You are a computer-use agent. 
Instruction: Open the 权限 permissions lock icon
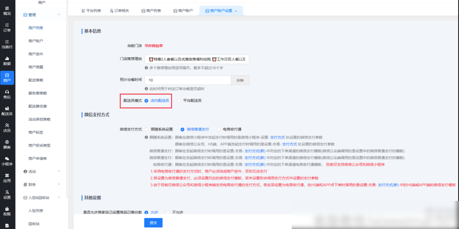pyautogui.click(x=7, y=209)
